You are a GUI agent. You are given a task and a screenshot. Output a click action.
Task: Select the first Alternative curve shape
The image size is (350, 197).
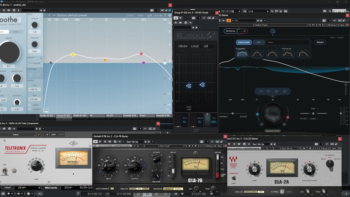point(288,54)
